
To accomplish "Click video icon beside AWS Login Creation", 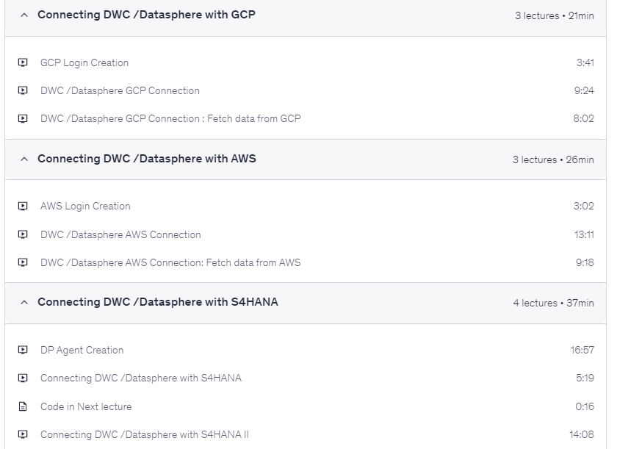I will (23, 206).
